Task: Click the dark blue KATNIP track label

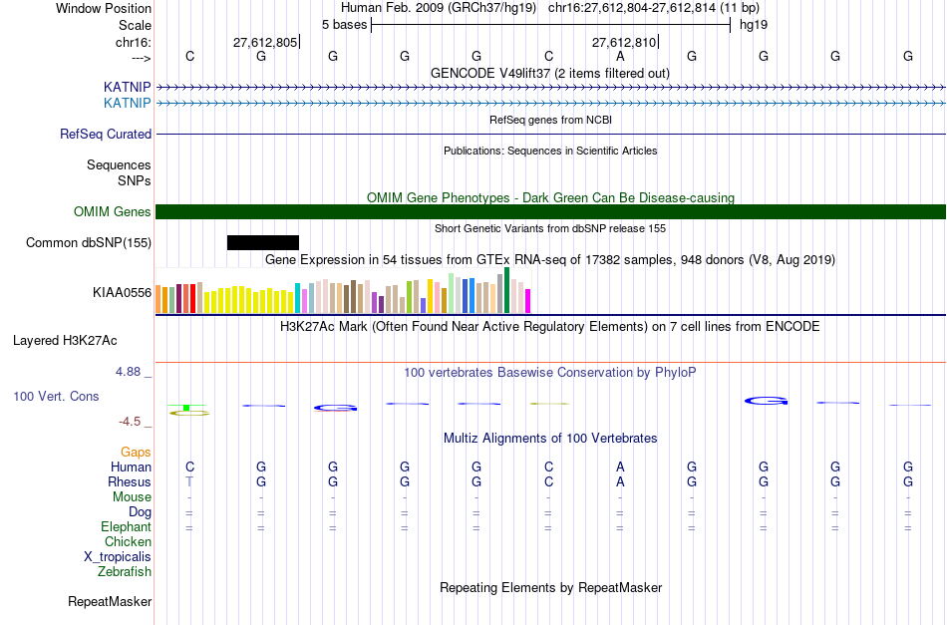Action: pos(127,87)
